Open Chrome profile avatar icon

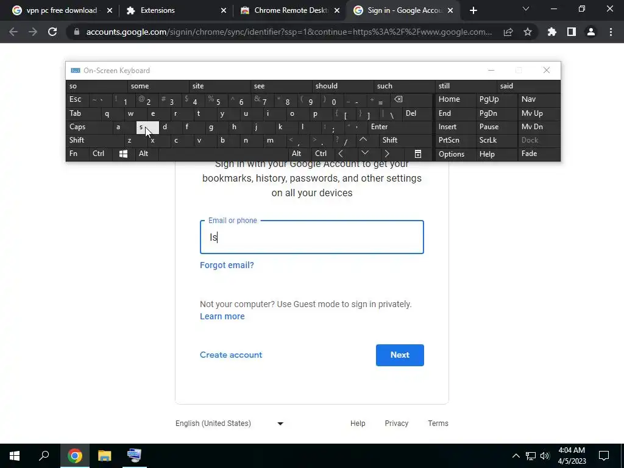tap(591, 32)
